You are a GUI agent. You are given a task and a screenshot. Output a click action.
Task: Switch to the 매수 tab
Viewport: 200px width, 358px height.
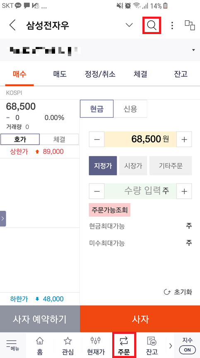point(19,74)
